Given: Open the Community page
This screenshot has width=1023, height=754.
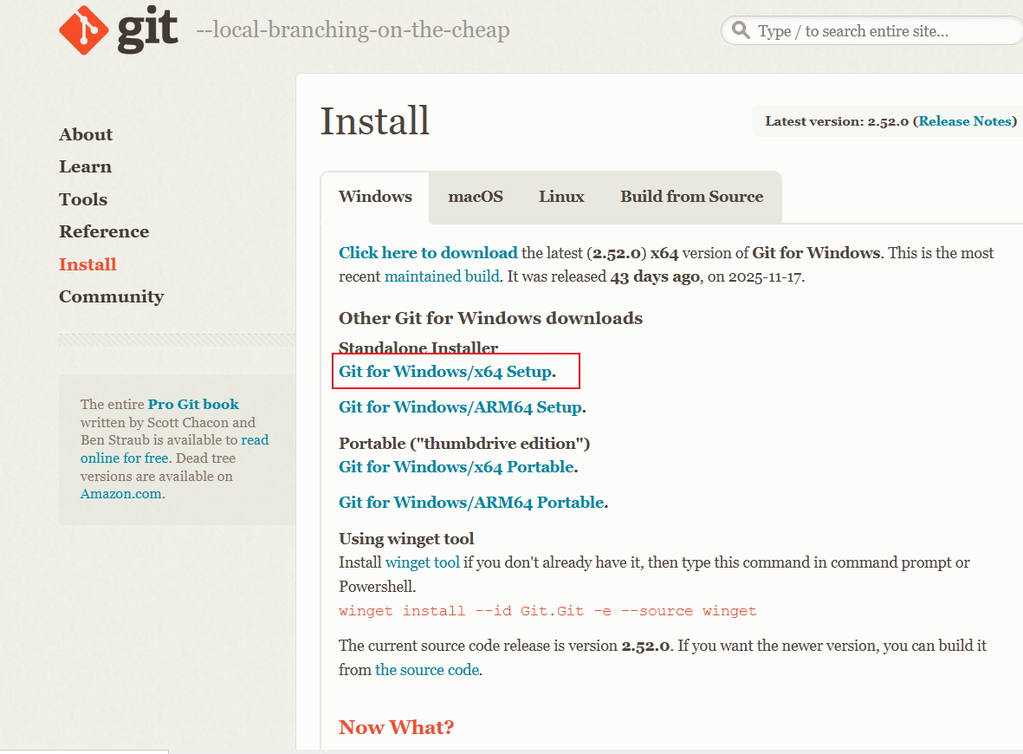Looking at the screenshot, I should click(111, 297).
